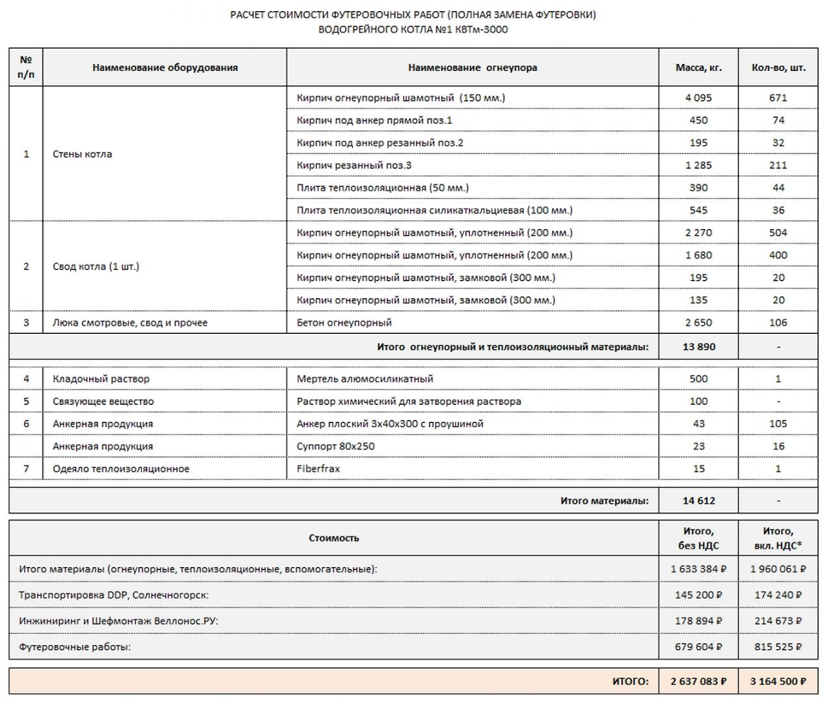Select 'Люка смотровые, свод и прочее'
This screenshot has width=828, height=703.
coord(130,323)
